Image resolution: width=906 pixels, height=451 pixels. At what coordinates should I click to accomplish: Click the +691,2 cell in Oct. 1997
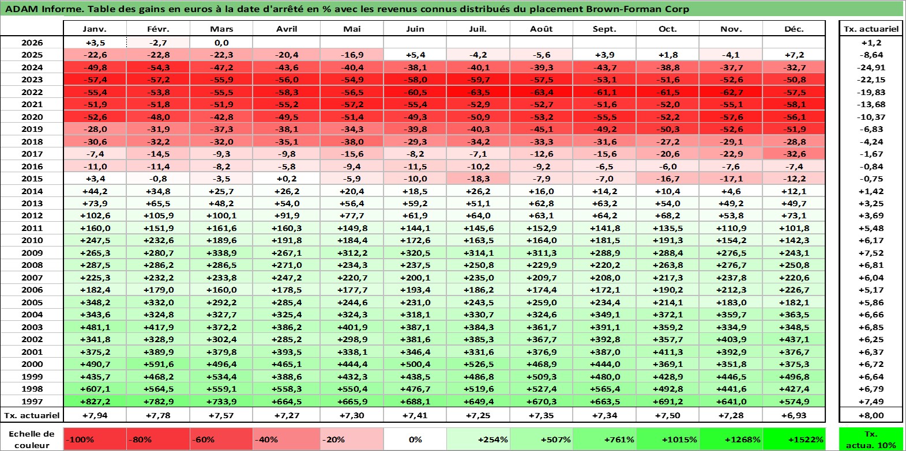coord(668,401)
